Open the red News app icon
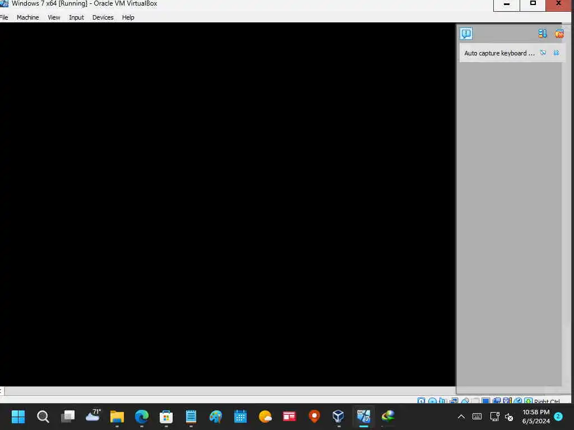Image resolution: width=574 pixels, height=430 pixels. [x=289, y=417]
